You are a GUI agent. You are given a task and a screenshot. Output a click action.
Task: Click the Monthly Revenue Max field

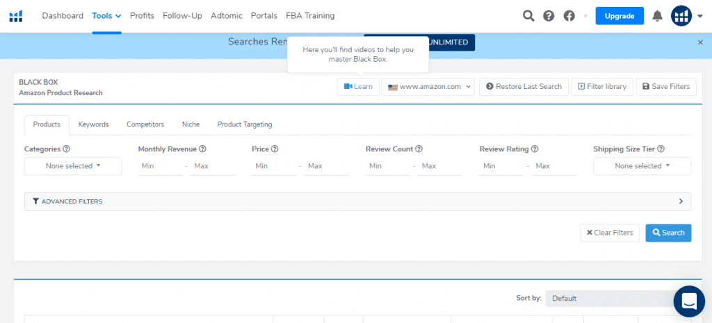click(x=213, y=167)
